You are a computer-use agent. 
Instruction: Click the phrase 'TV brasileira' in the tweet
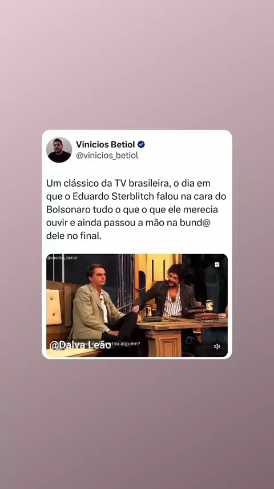tap(142, 183)
